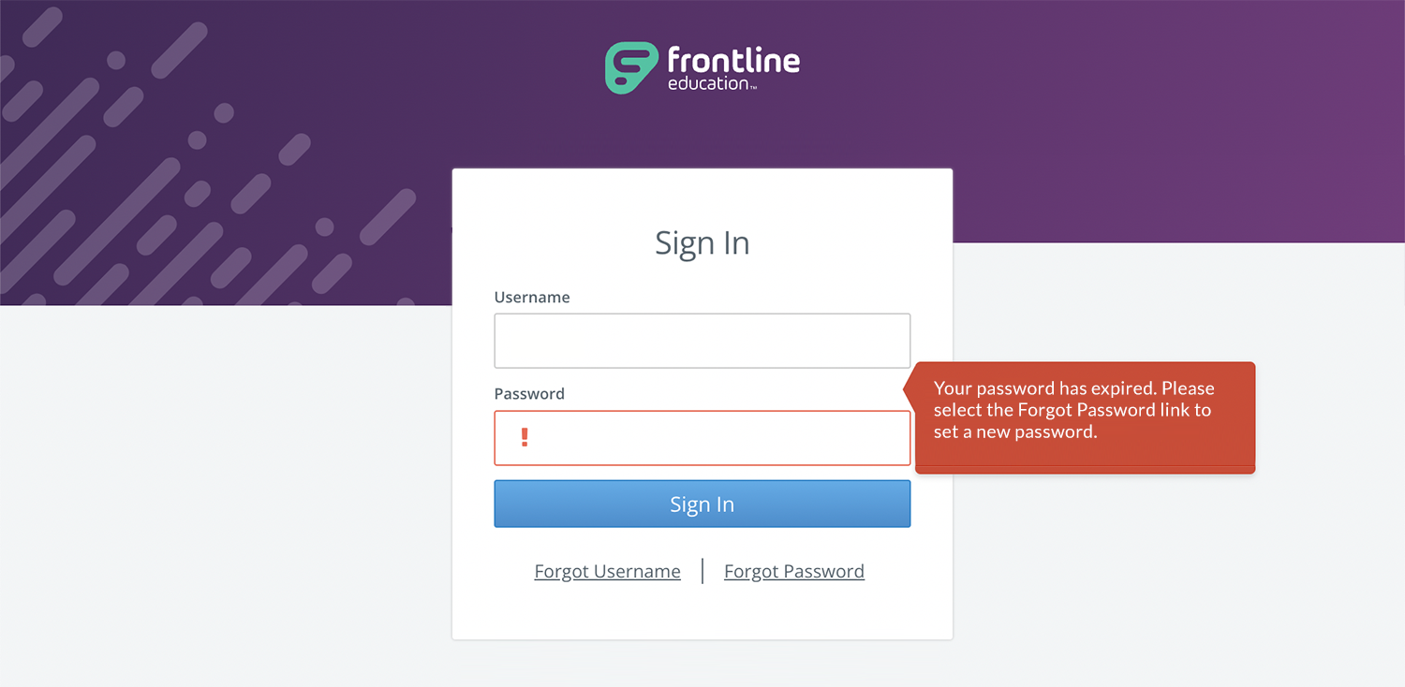
Task: Click the Password field label
Action: 529,394
